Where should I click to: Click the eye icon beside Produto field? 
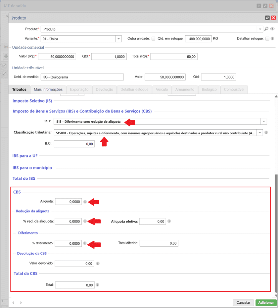coord(272,29)
